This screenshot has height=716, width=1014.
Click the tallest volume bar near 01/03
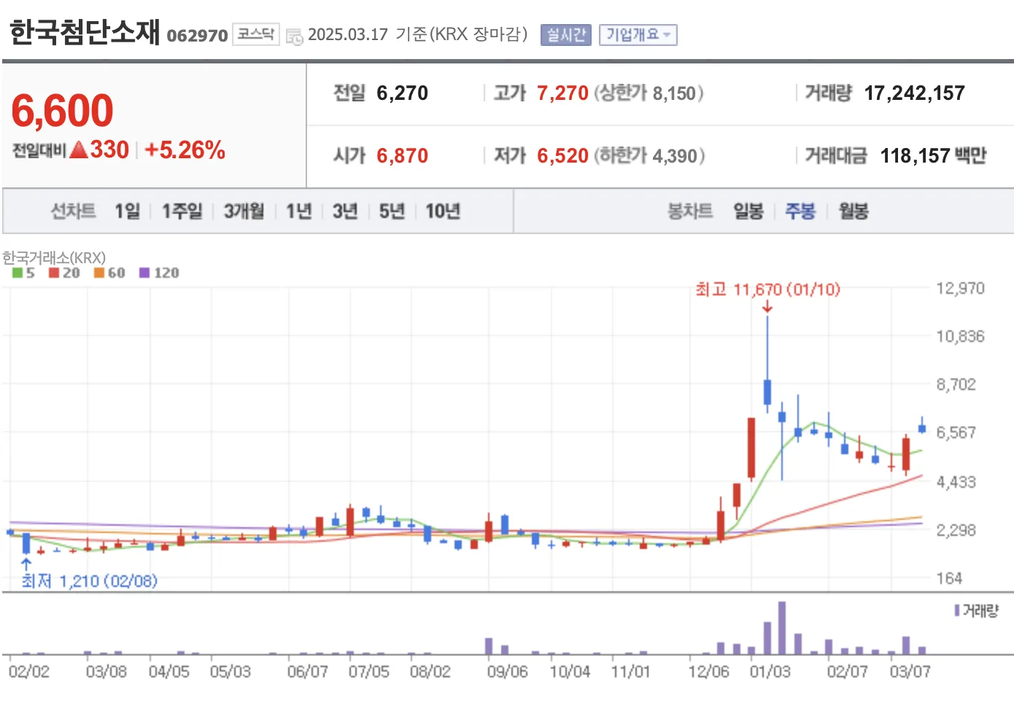click(x=782, y=628)
